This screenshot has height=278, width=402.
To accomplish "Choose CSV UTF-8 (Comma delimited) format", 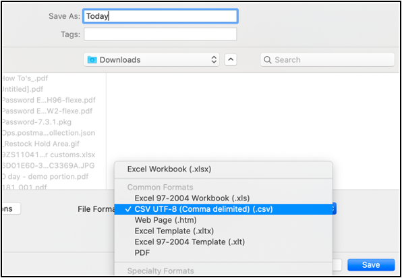I will pos(223,209).
